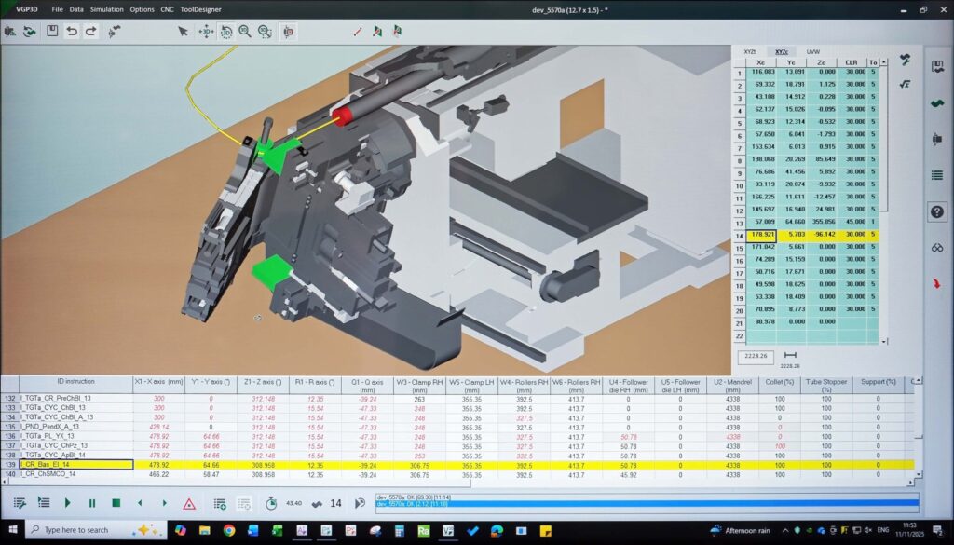954x545 pixels.
Task: Play the bending simulation
Action: 67,503
